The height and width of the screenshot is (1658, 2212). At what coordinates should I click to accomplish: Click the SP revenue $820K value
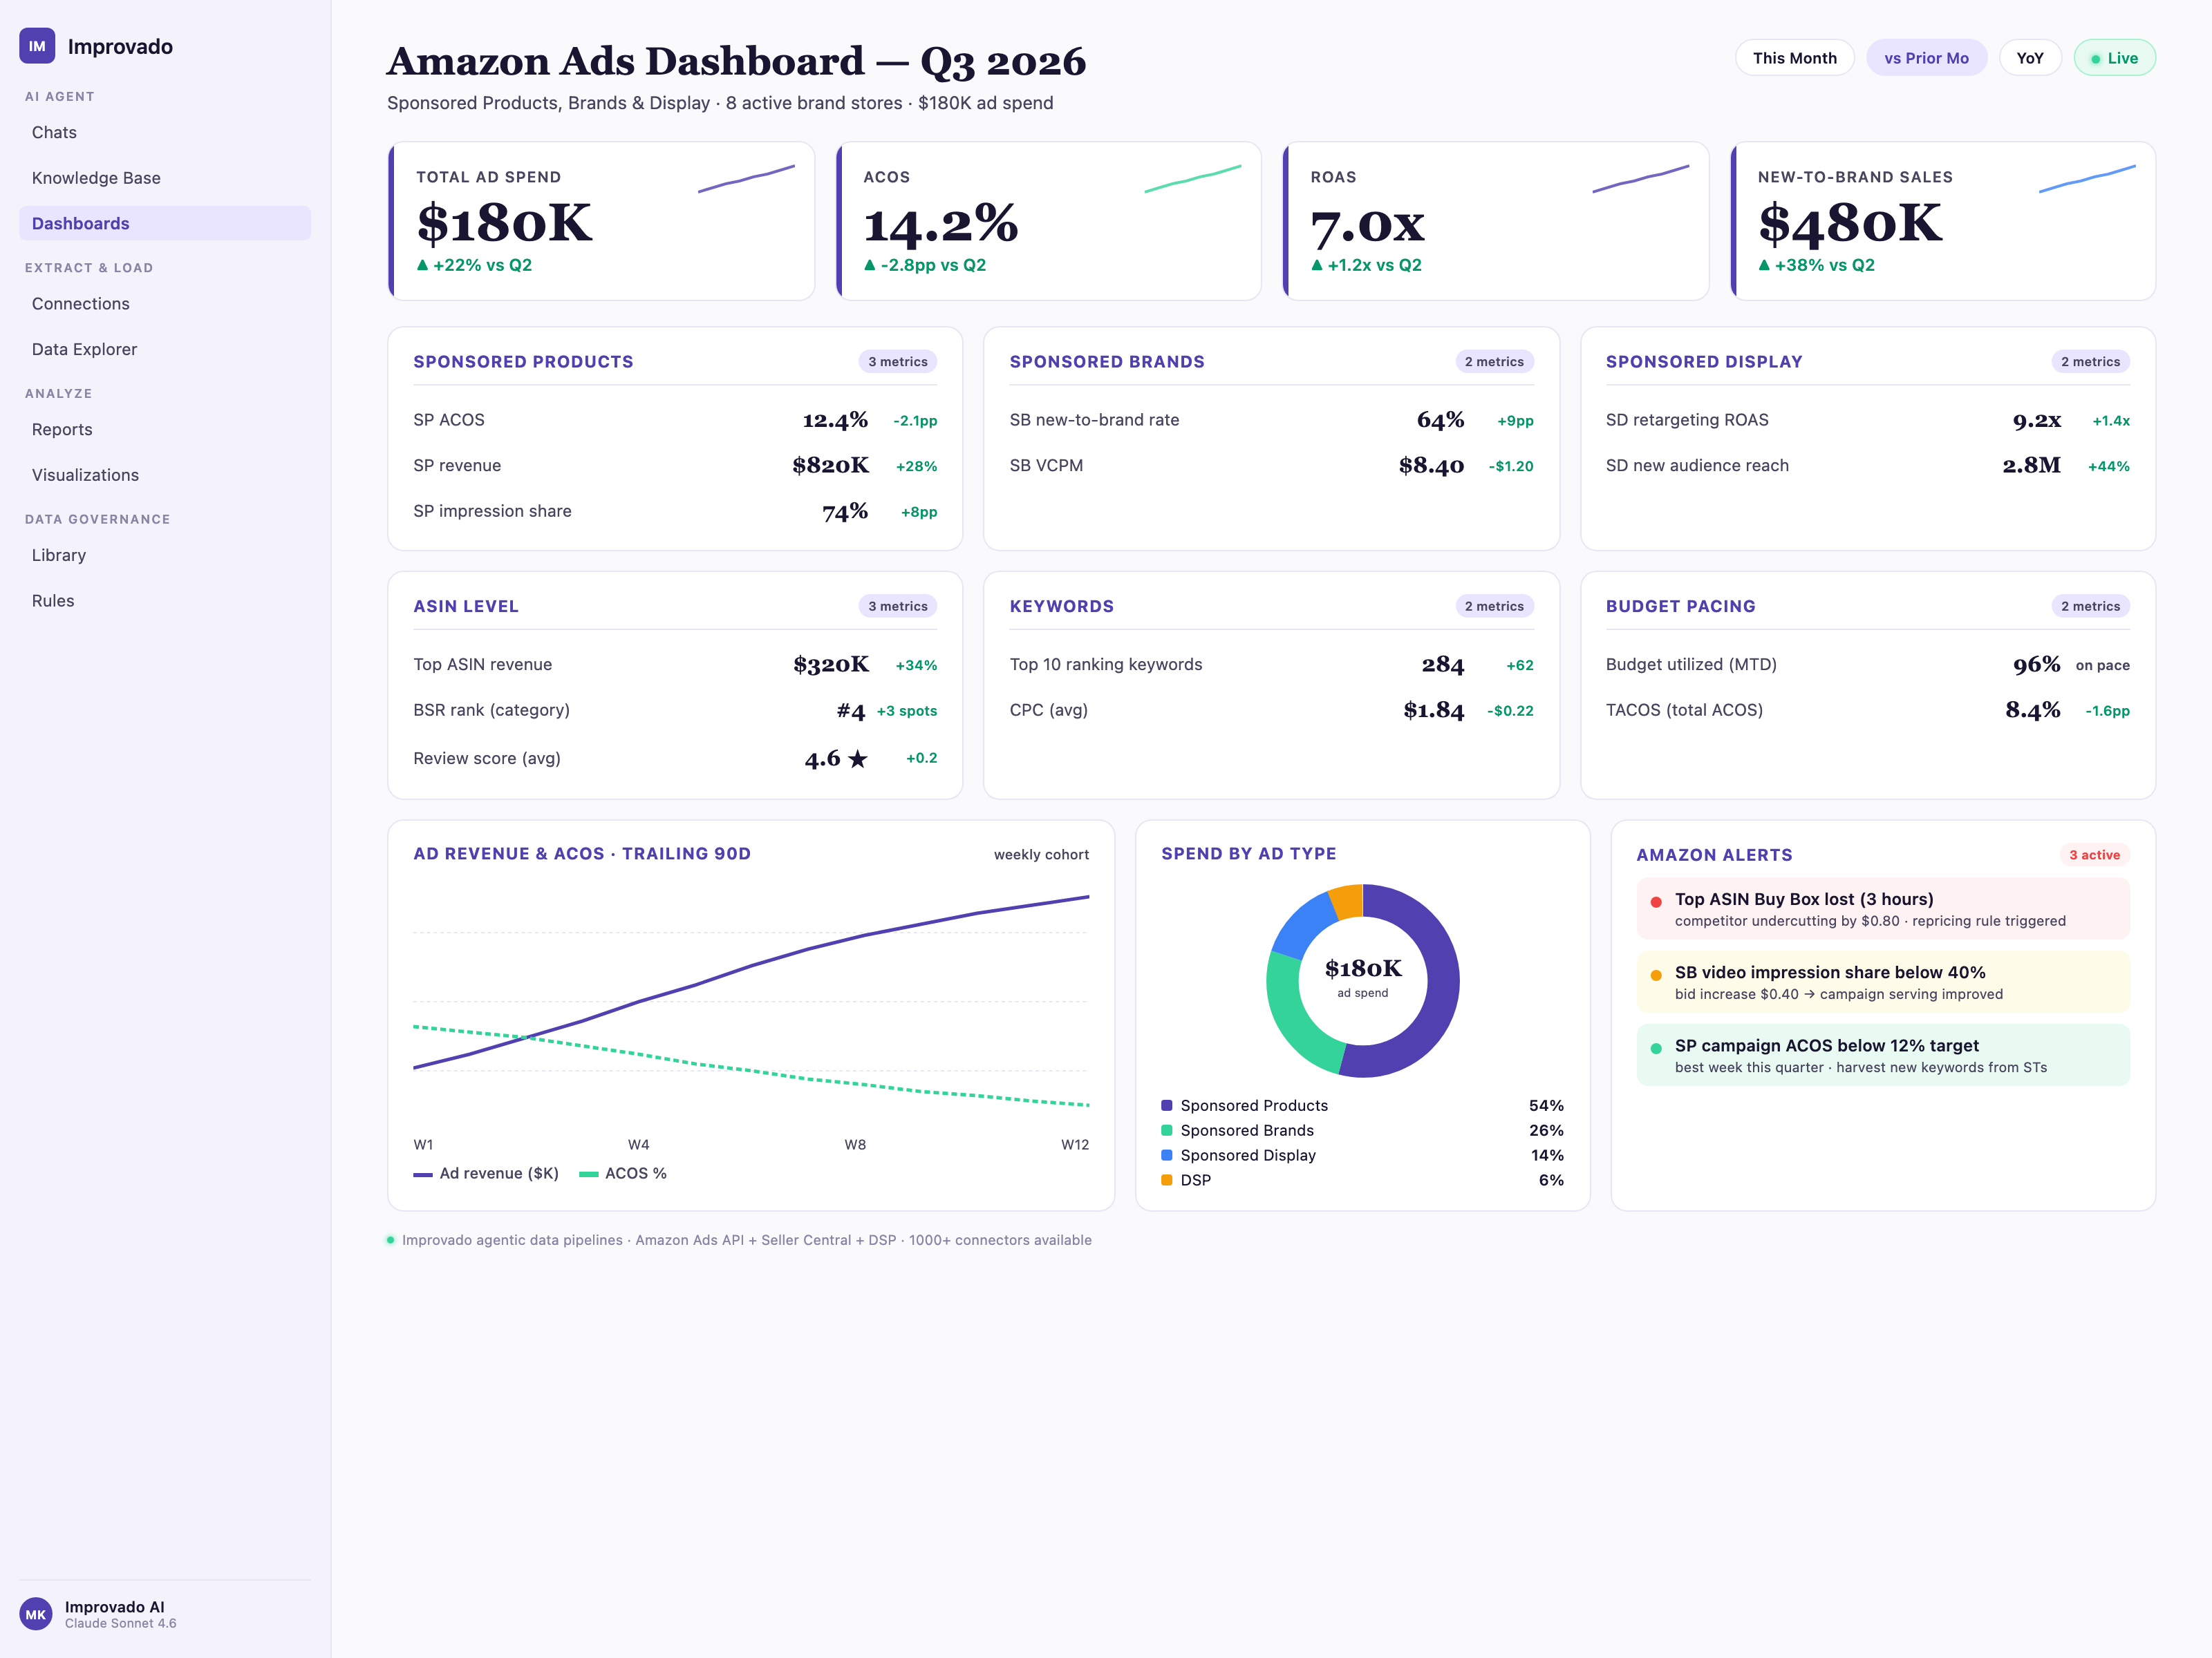click(x=830, y=466)
